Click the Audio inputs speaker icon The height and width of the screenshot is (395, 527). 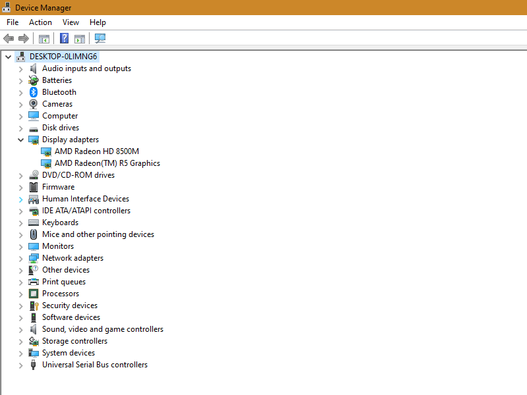click(34, 68)
